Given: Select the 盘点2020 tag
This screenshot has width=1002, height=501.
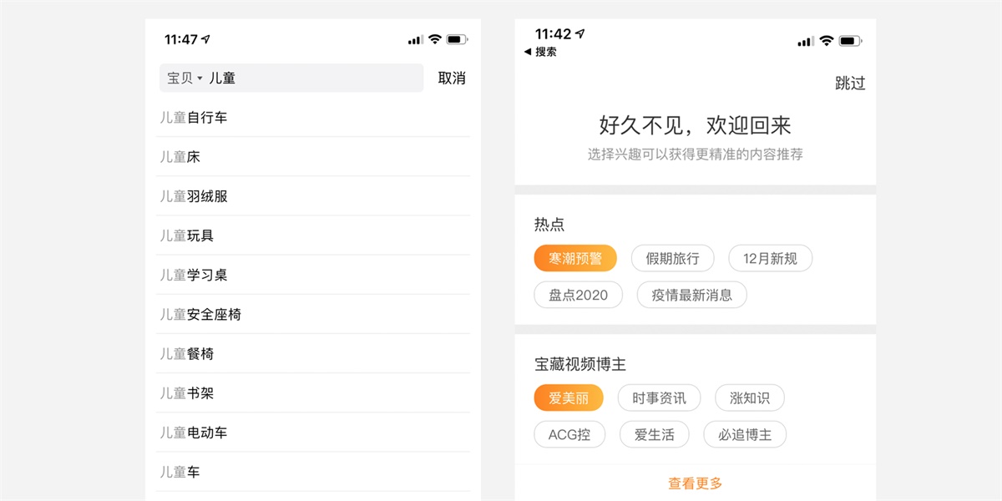Looking at the screenshot, I should 578,295.
